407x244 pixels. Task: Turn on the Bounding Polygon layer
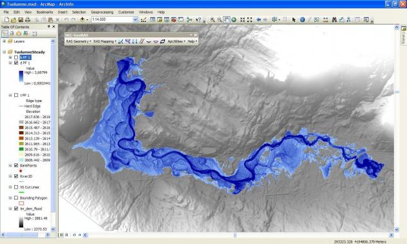(x=16, y=198)
